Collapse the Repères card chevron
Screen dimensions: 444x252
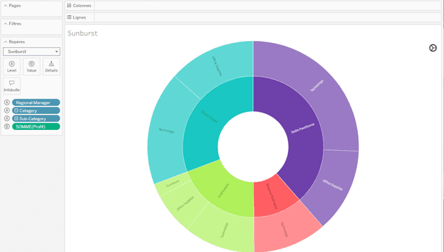(x=6, y=42)
